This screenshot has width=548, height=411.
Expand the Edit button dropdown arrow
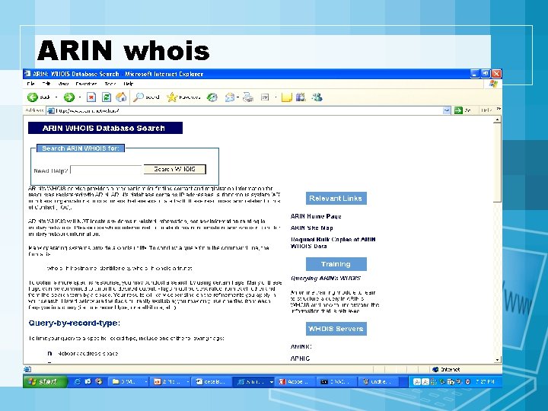[276, 97]
